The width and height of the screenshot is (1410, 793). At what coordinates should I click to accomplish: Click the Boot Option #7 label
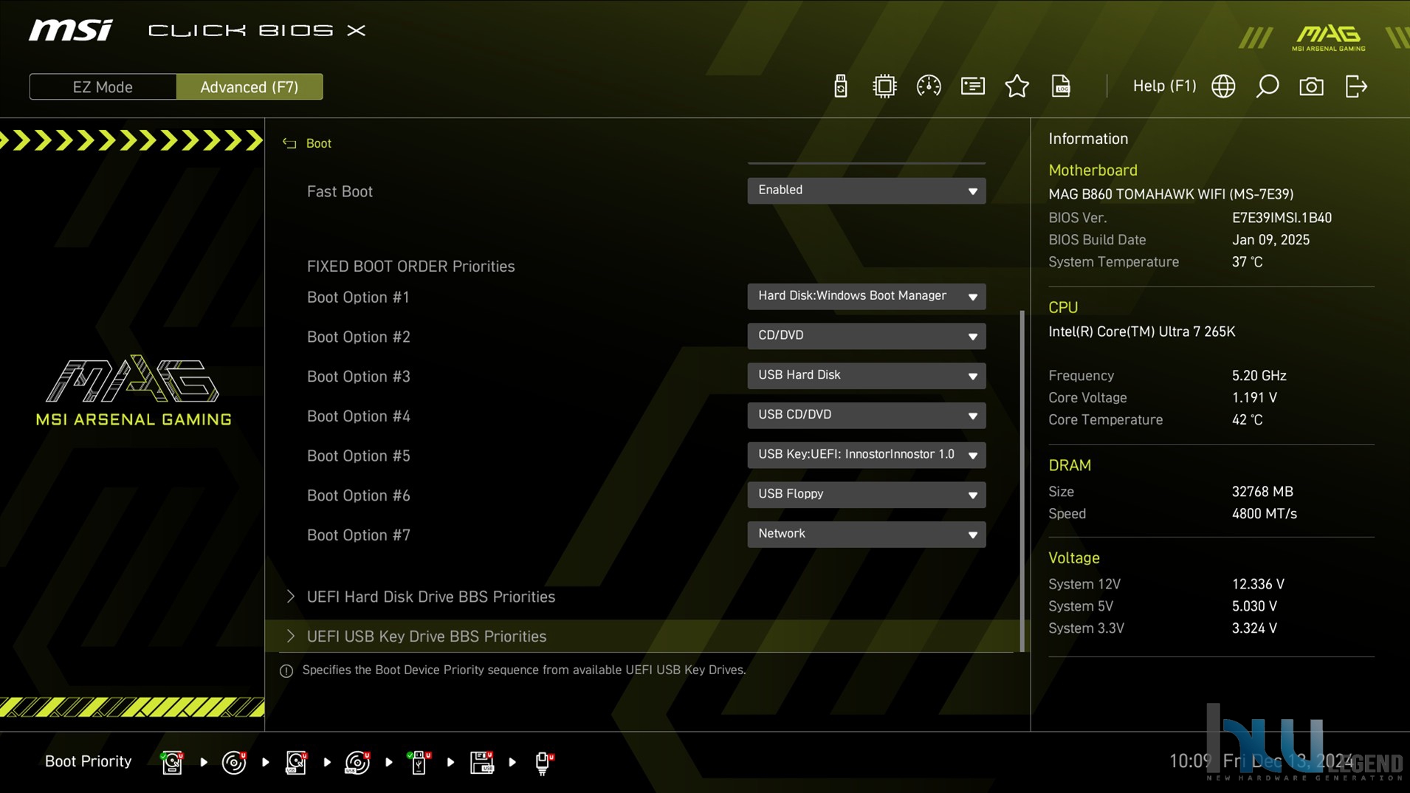click(358, 535)
